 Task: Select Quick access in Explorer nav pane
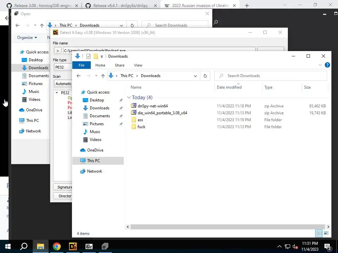tap(98, 92)
